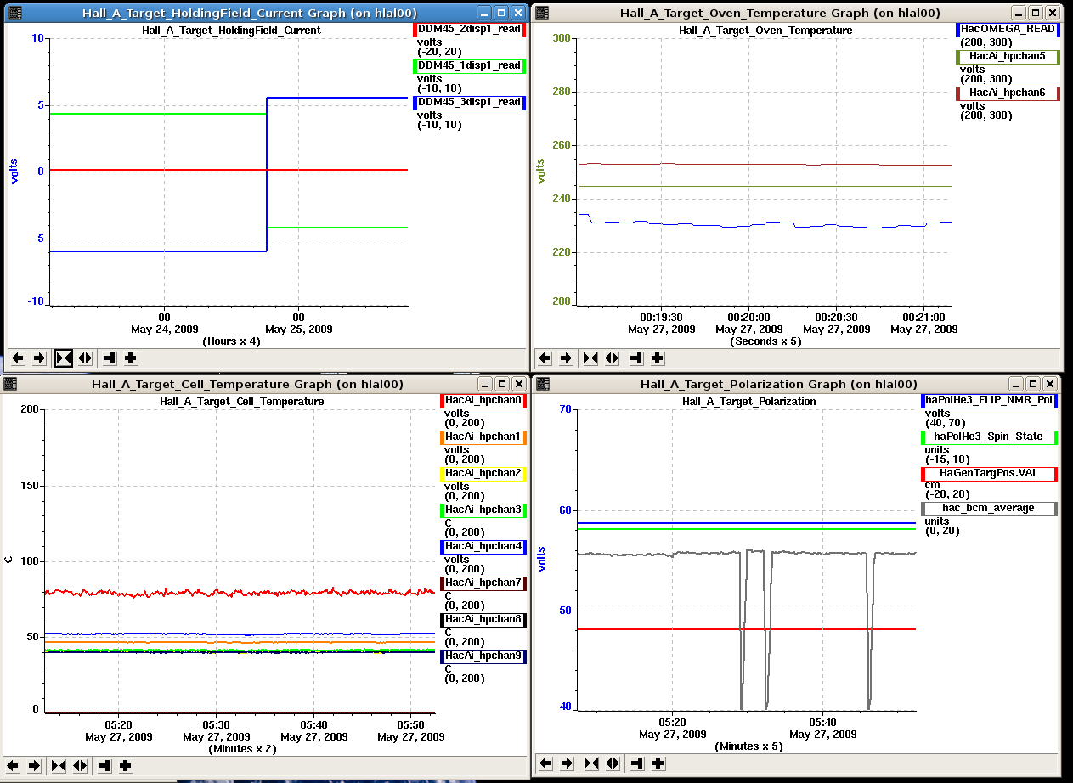Select the HacAi_hpchan3 green legend entry
This screenshot has width=1073, height=783.
click(x=483, y=510)
